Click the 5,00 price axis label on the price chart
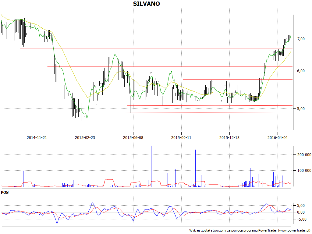312x234 pixels. click(301, 109)
